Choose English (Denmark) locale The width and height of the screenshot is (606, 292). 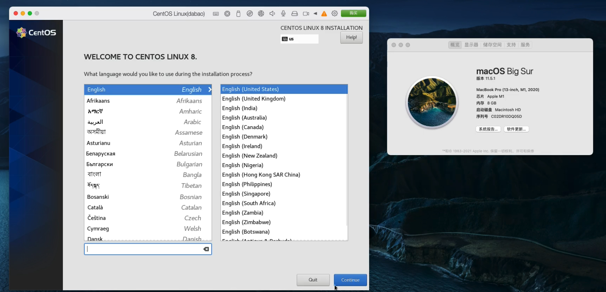coord(283,137)
